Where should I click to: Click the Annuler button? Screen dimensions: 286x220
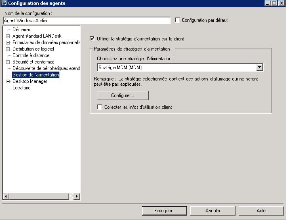(x=212, y=211)
